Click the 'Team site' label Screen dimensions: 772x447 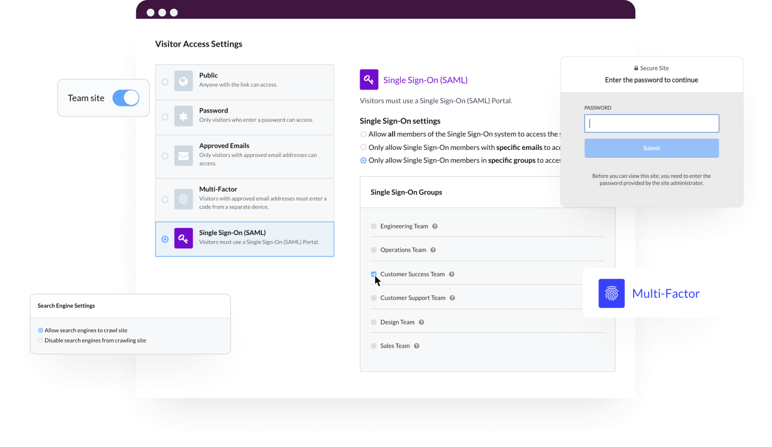click(x=86, y=98)
